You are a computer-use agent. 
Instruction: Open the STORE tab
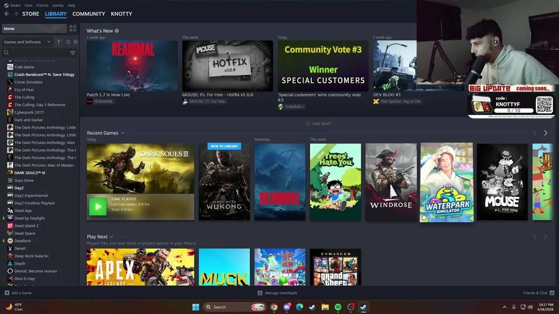31,14
